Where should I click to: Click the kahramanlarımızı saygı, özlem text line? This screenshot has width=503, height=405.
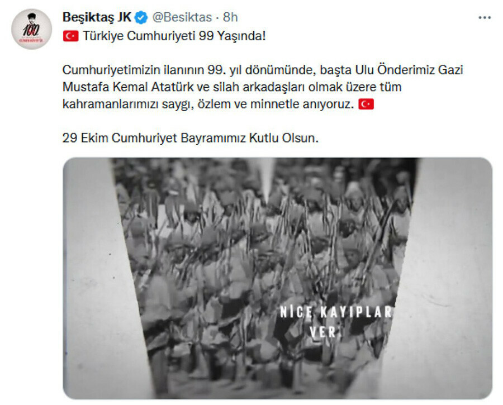click(208, 104)
